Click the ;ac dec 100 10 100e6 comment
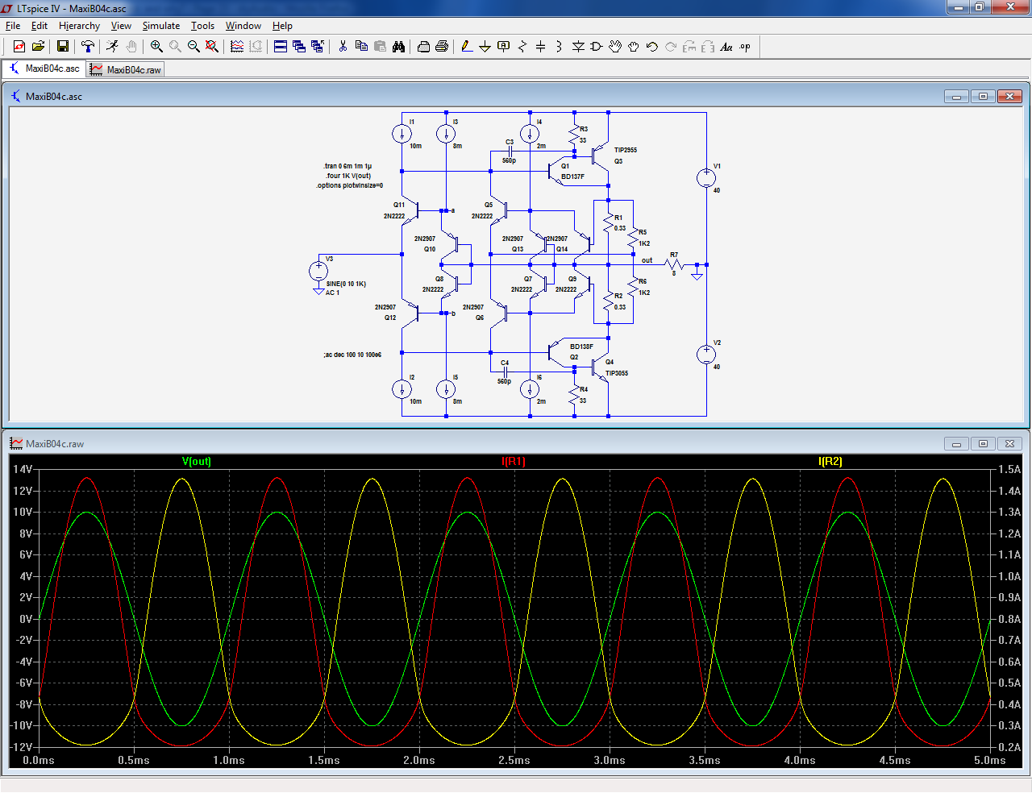 (352, 355)
